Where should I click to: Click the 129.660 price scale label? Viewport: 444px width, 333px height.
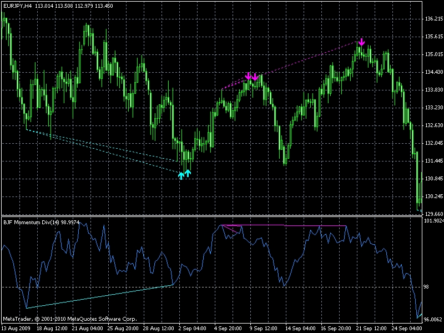click(432, 214)
